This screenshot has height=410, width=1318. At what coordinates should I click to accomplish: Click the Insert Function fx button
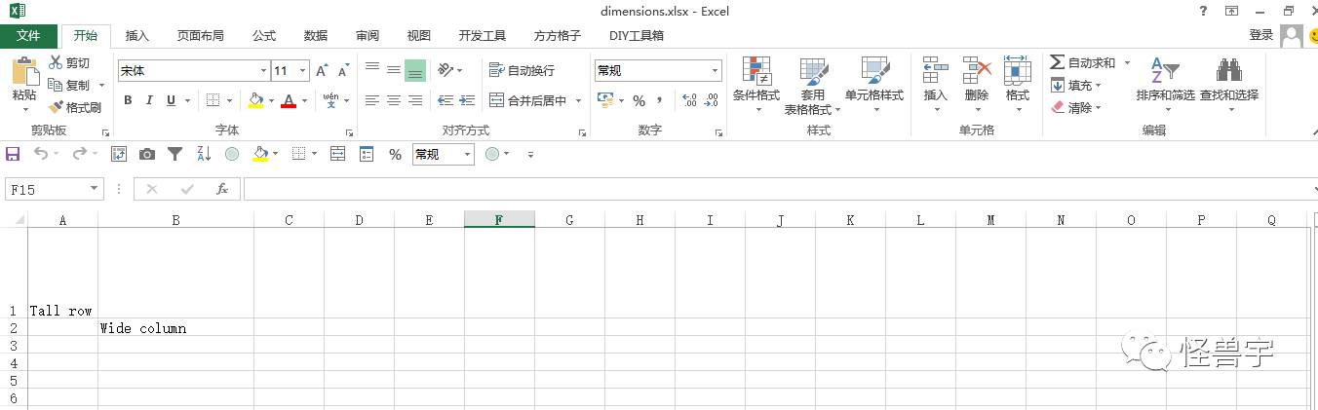[222, 189]
